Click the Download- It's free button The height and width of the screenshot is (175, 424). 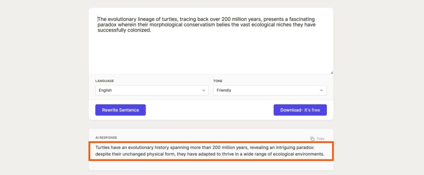click(300, 110)
